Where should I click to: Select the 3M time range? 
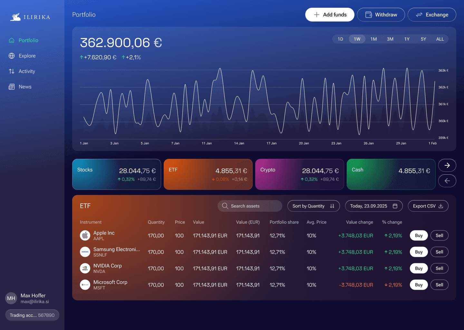point(390,39)
